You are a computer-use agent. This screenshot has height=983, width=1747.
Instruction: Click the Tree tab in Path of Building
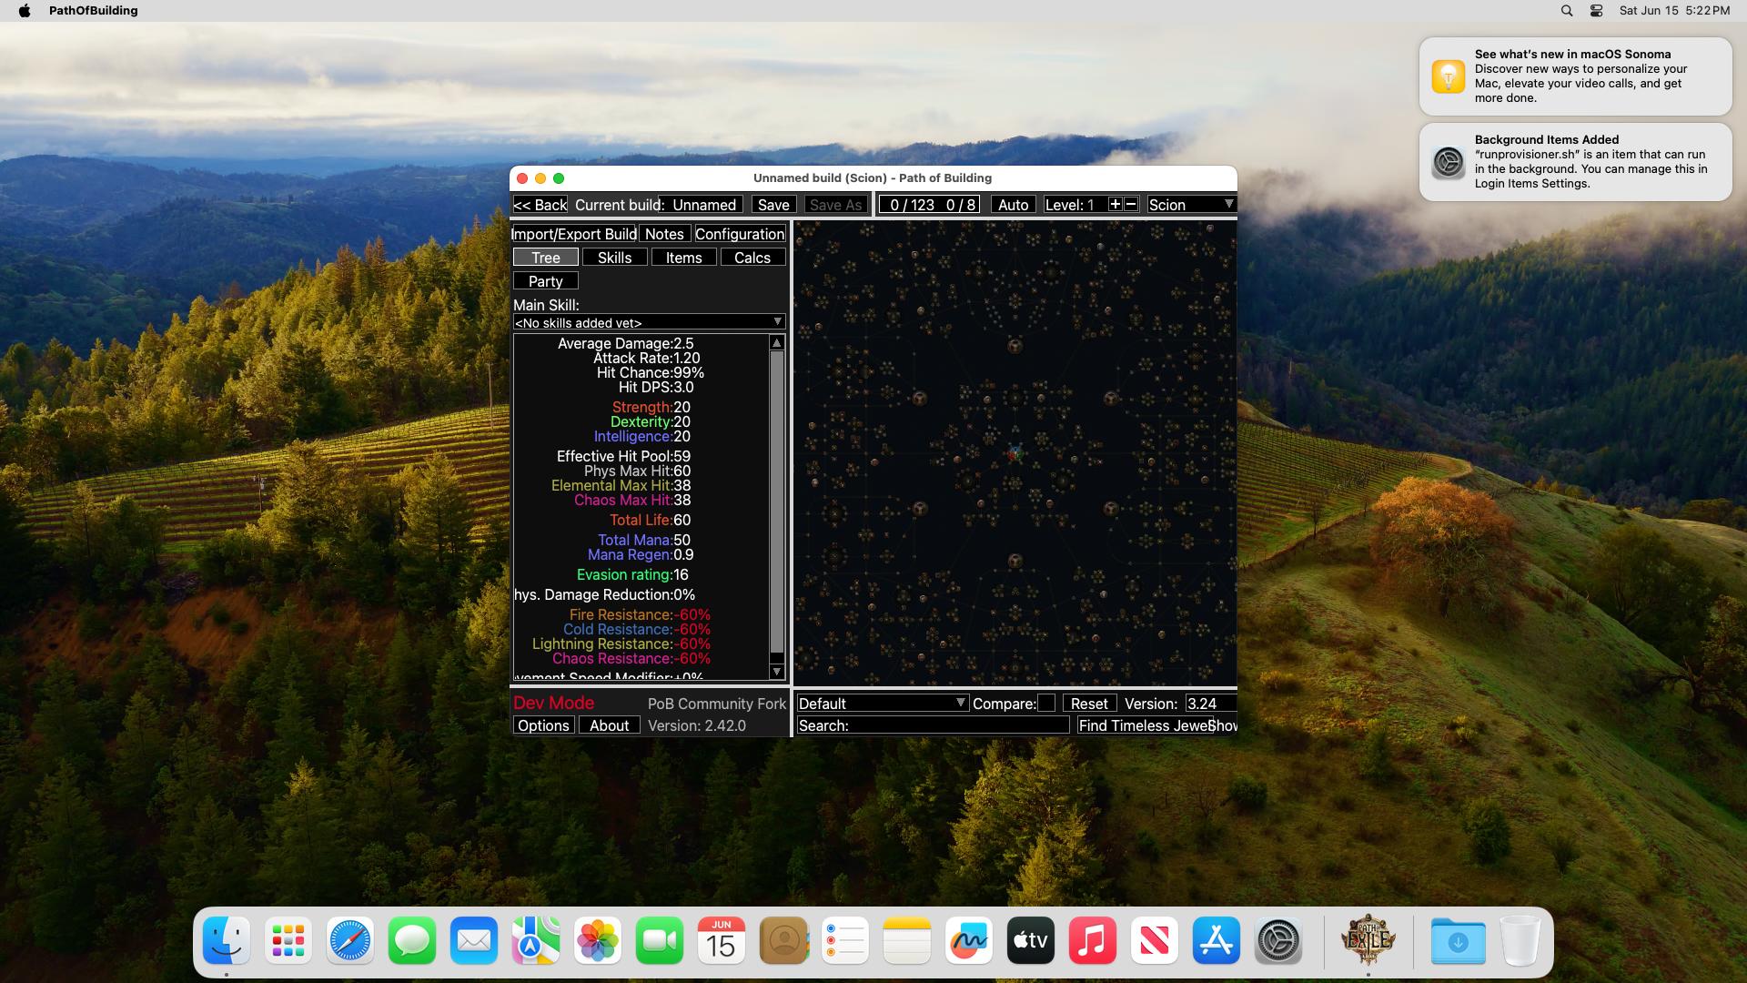545,257
